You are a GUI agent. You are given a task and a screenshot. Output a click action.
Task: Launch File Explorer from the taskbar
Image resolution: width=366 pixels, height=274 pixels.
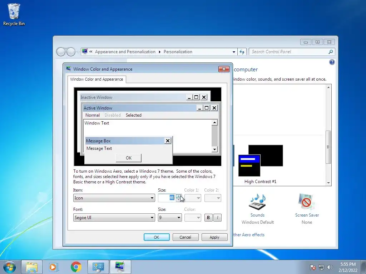click(x=32, y=267)
